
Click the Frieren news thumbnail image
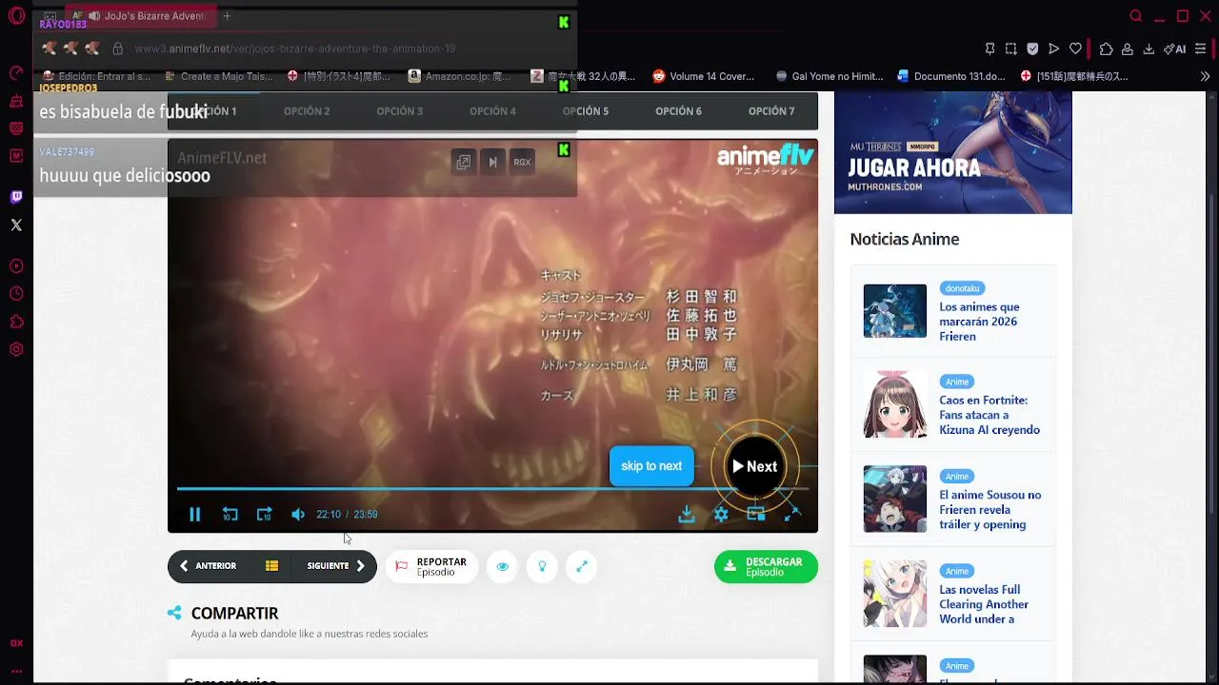click(895, 310)
